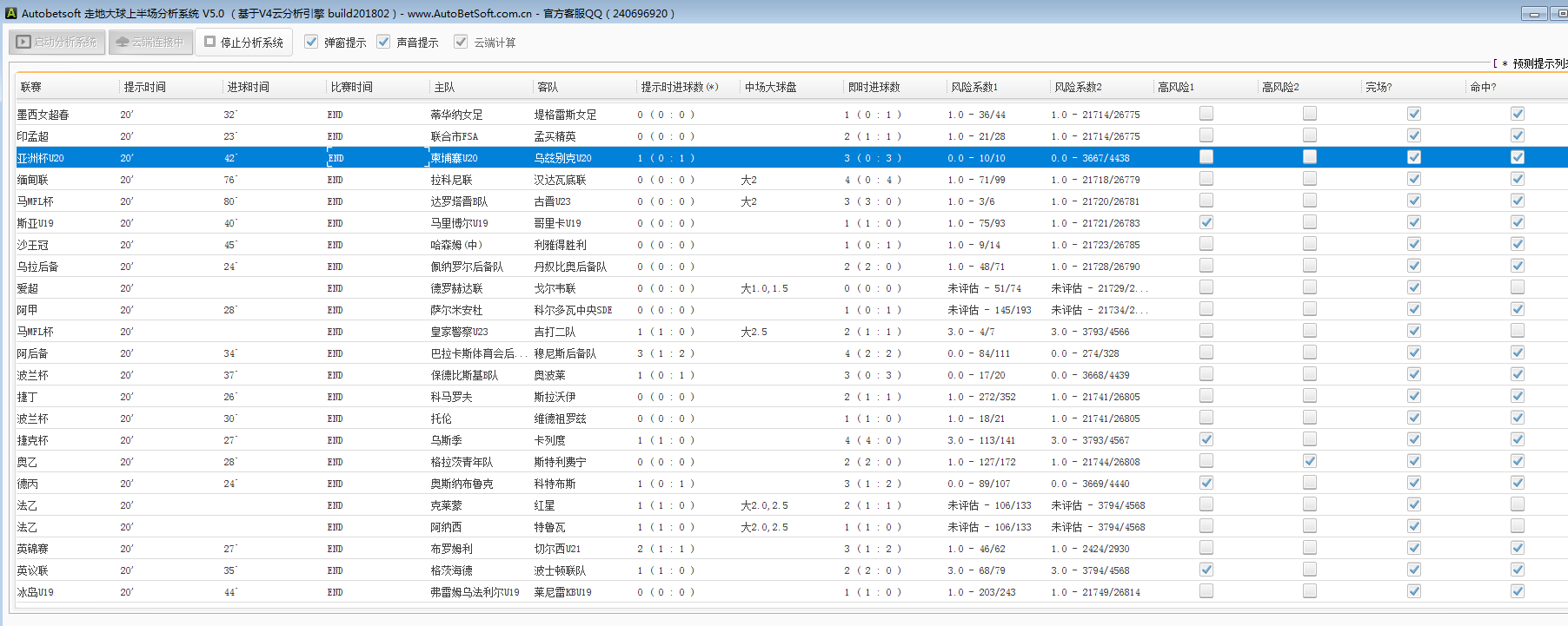Viewport: 1568px width, 626px height.
Task: Click the Autobetsoft app icon in title bar
Action: coord(11,13)
